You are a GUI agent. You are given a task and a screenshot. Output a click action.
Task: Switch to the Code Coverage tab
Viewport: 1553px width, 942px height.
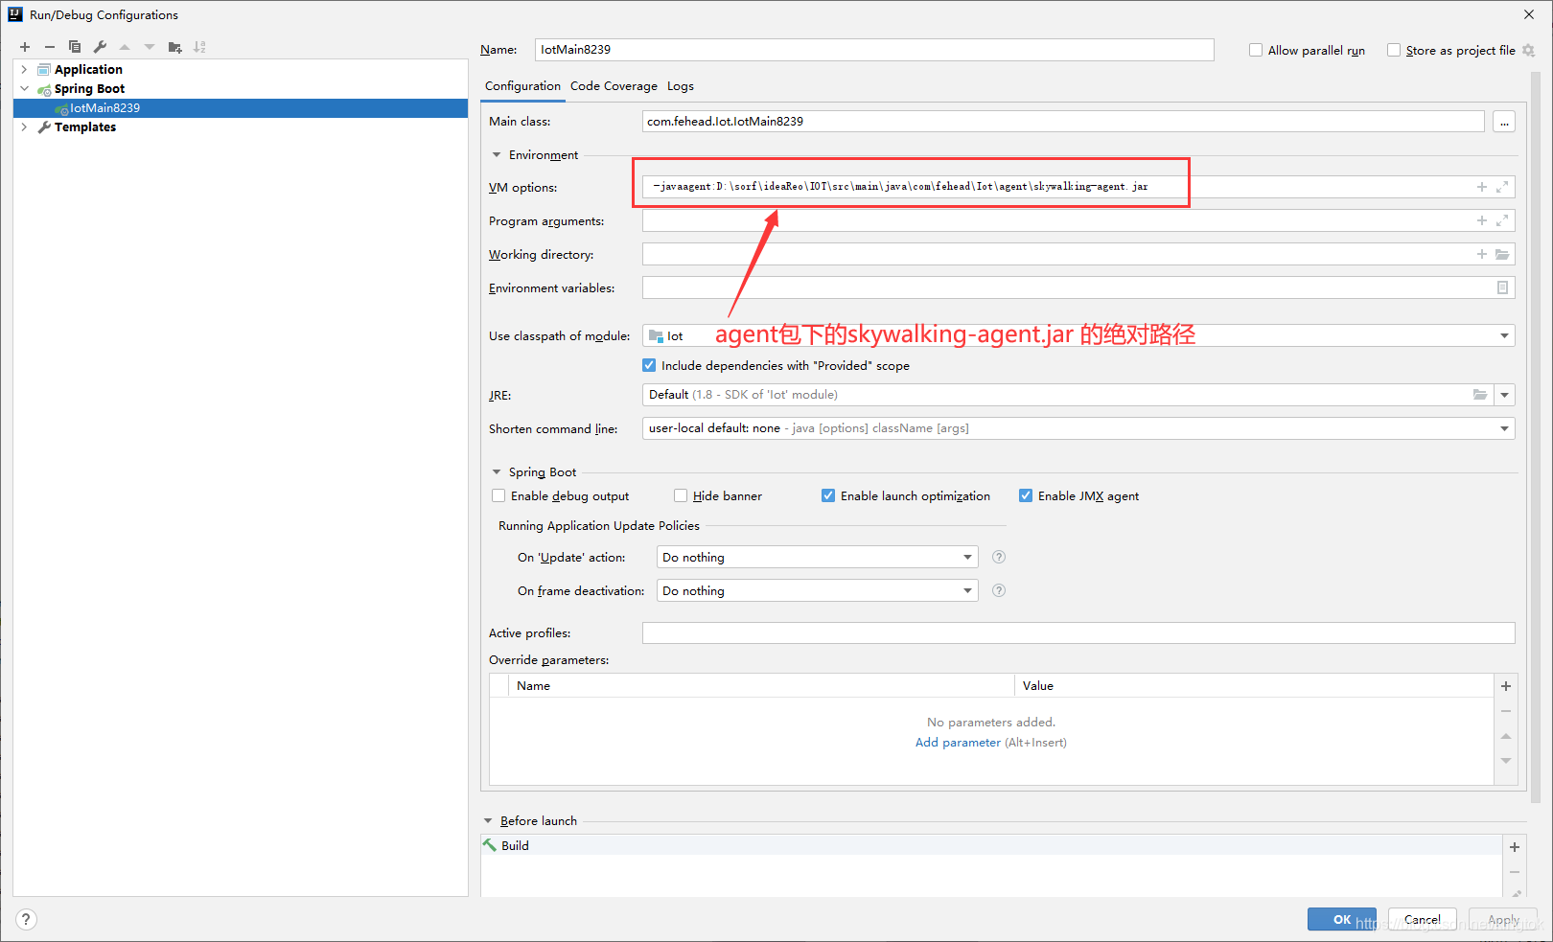click(x=614, y=86)
